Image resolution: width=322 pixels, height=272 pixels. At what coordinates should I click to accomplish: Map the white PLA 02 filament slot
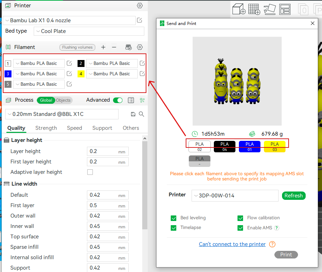200,146
